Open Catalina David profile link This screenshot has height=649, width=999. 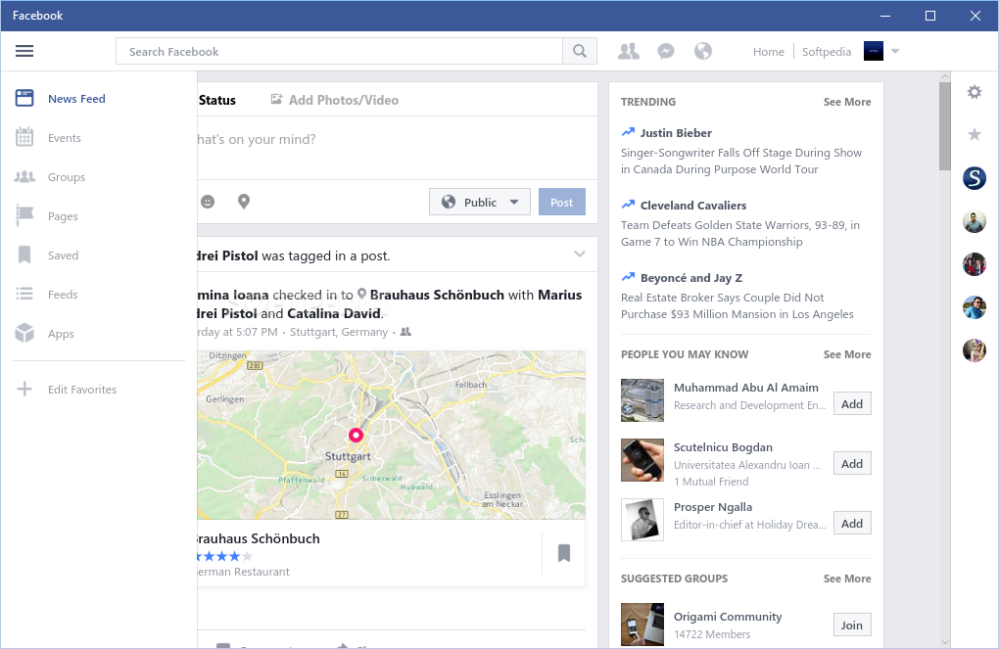[334, 313]
